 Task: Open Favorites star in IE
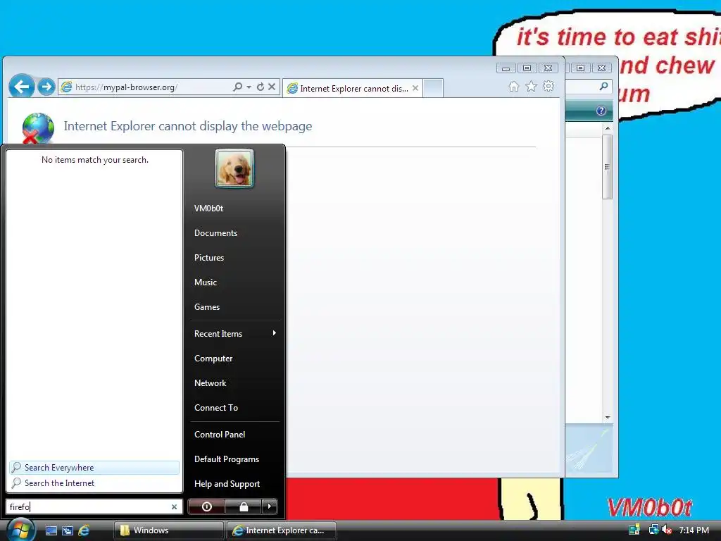click(531, 86)
